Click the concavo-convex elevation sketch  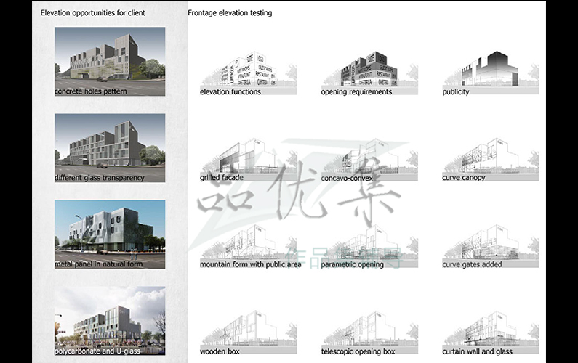(369, 155)
